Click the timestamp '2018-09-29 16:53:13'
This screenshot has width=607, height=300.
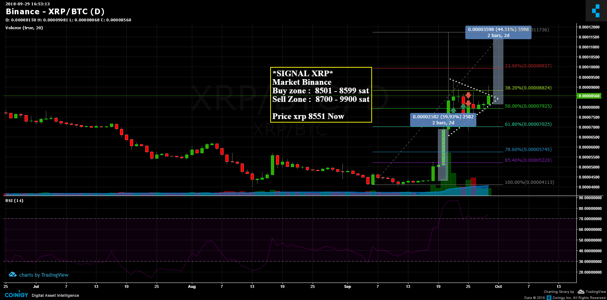(27, 4)
